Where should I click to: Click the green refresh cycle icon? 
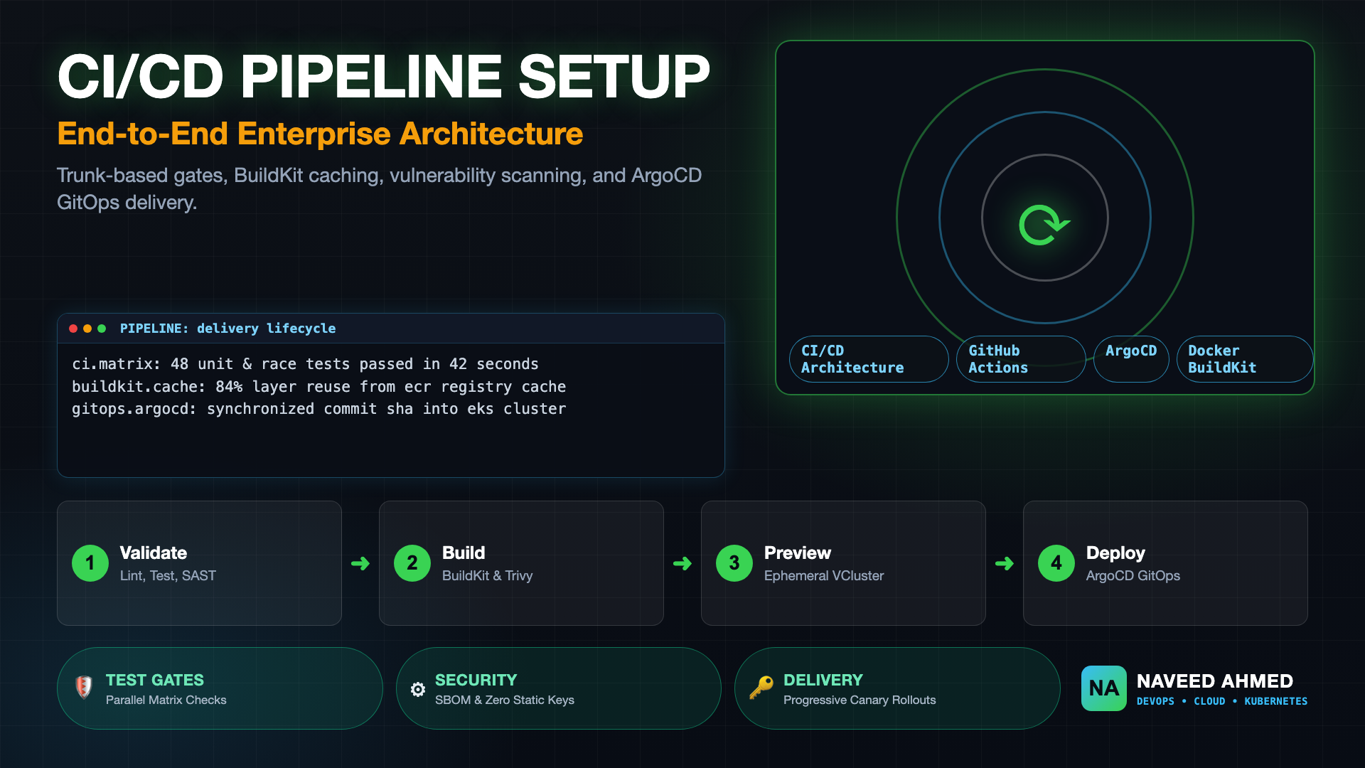(1044, 225)
